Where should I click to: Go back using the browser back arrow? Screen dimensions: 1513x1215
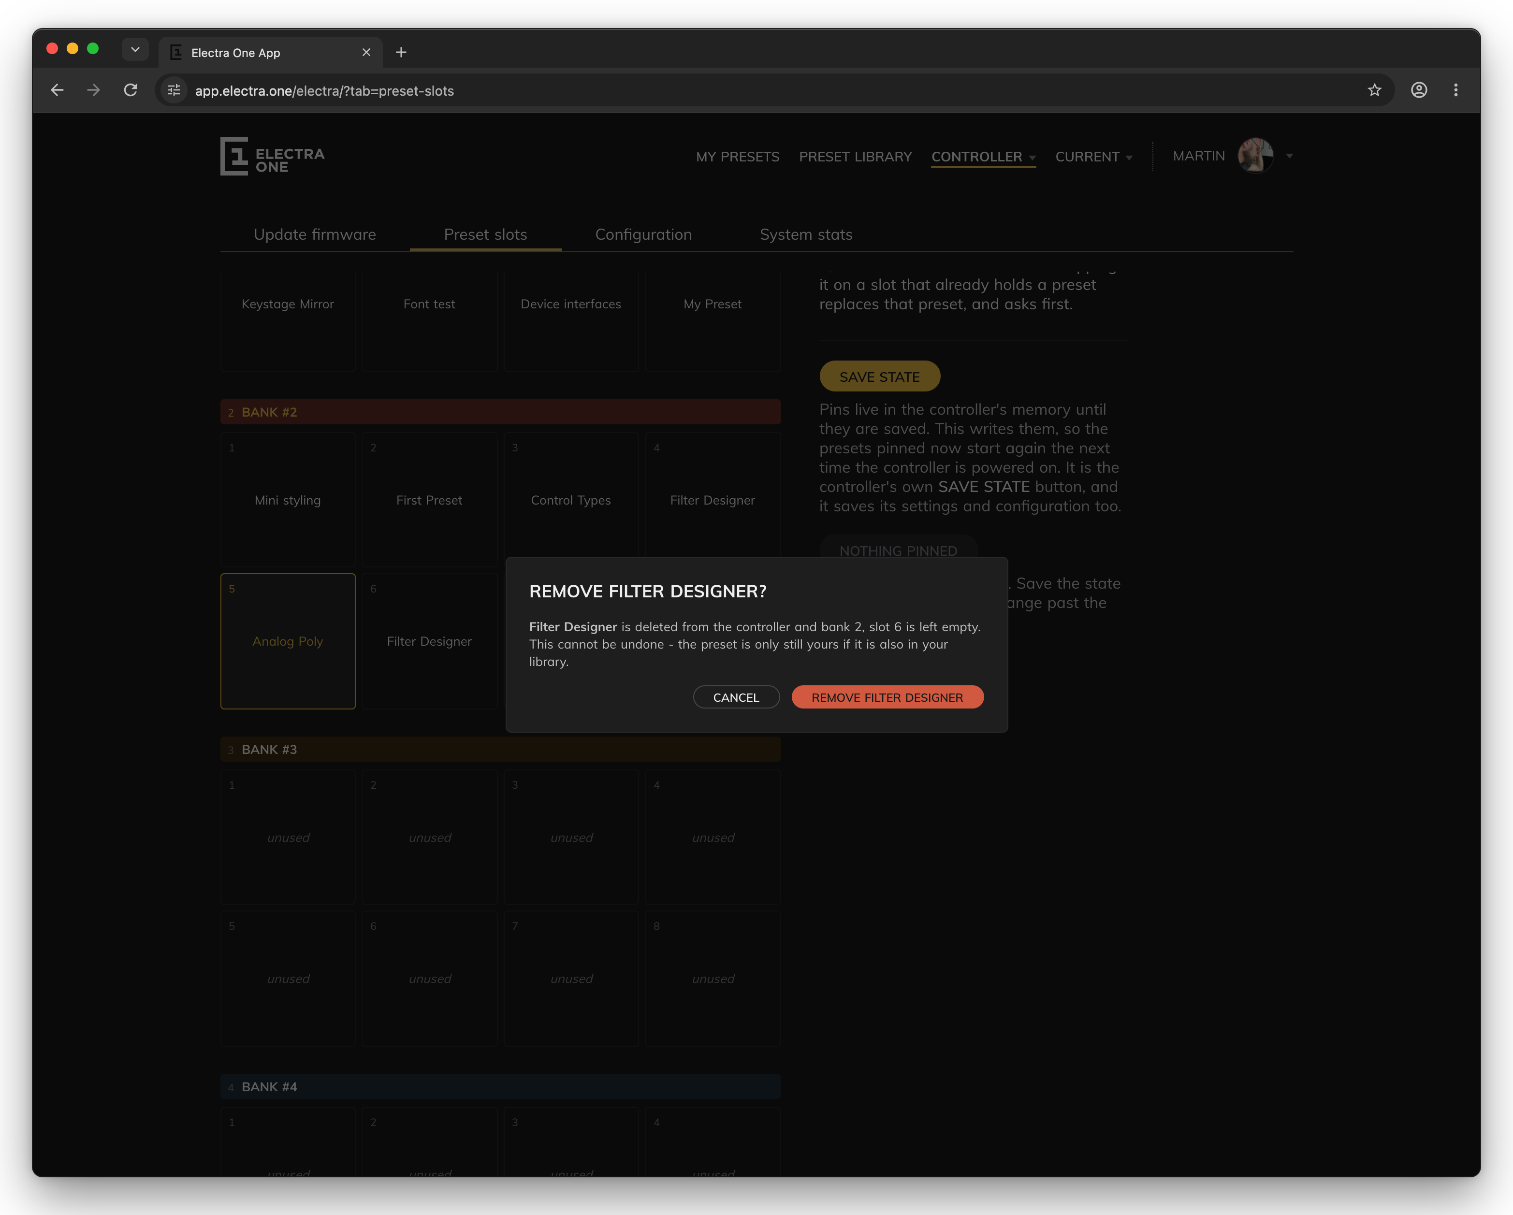[x=58, y=90]
